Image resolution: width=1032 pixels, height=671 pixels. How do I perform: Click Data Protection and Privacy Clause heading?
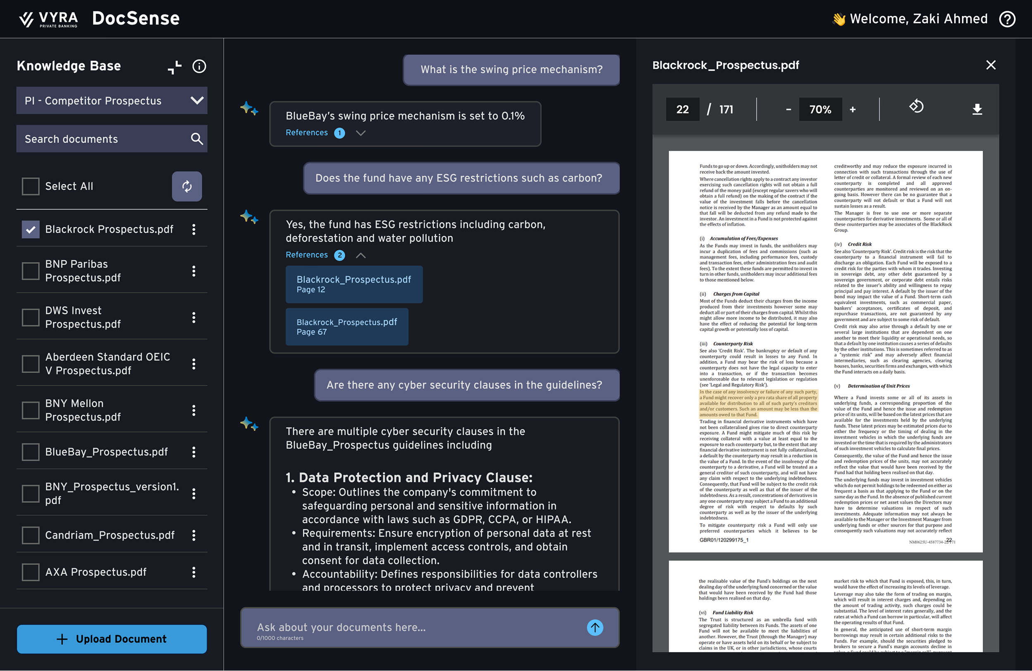[x=409, y=477]
